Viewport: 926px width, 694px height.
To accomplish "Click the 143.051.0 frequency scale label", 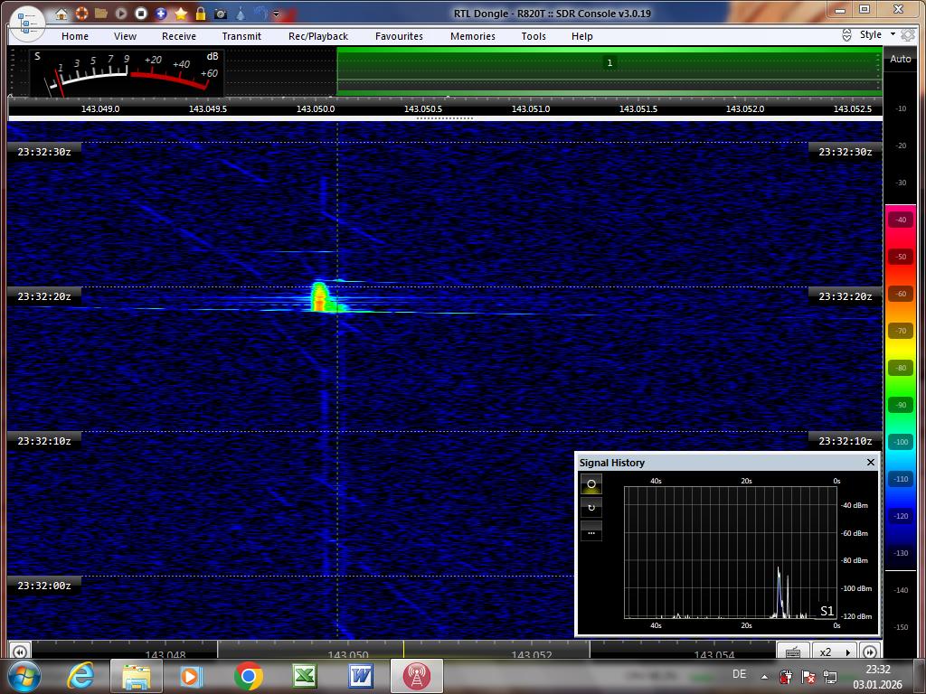I will pos(530,109).
